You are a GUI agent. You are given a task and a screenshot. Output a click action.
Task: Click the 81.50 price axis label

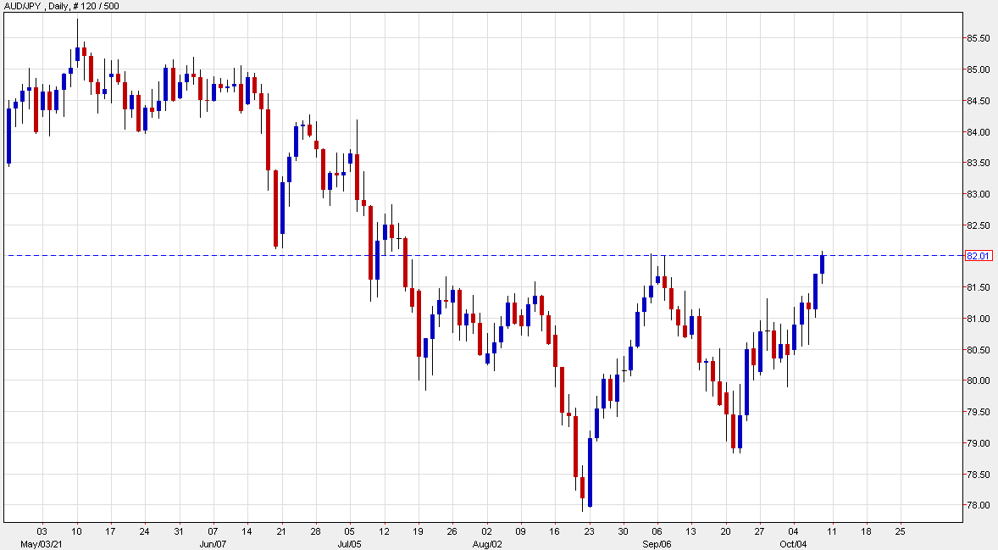pyautogui.click(x=977, y=288)
